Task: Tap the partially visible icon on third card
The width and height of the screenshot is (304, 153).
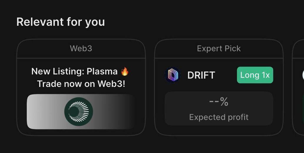Action: (x=303, y=75)
